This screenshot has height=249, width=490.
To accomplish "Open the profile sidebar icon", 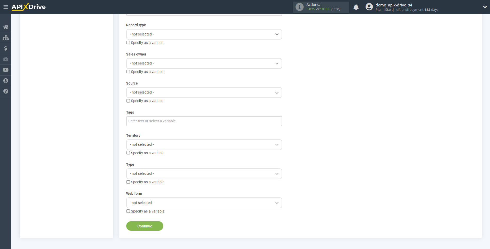I will tap(6, 81).
